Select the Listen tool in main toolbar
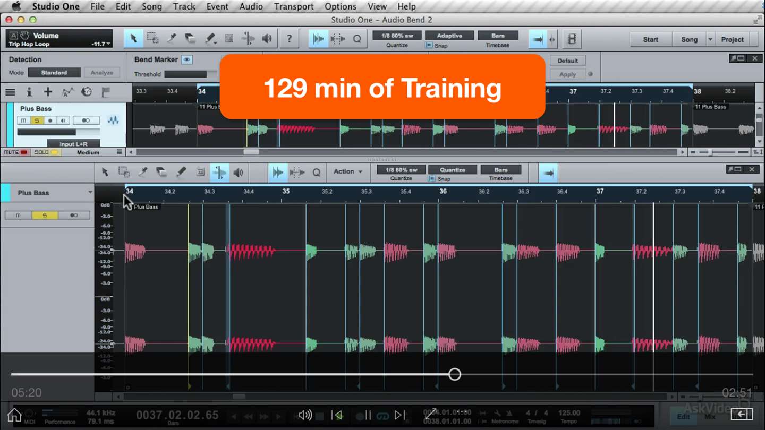Screen dimensions: 765x430 [267, 39]
